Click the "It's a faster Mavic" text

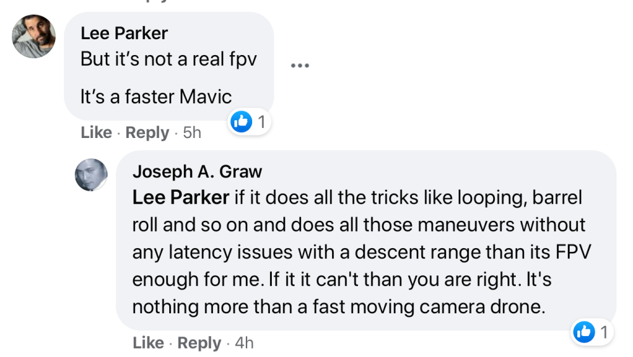tap(156, 97)
